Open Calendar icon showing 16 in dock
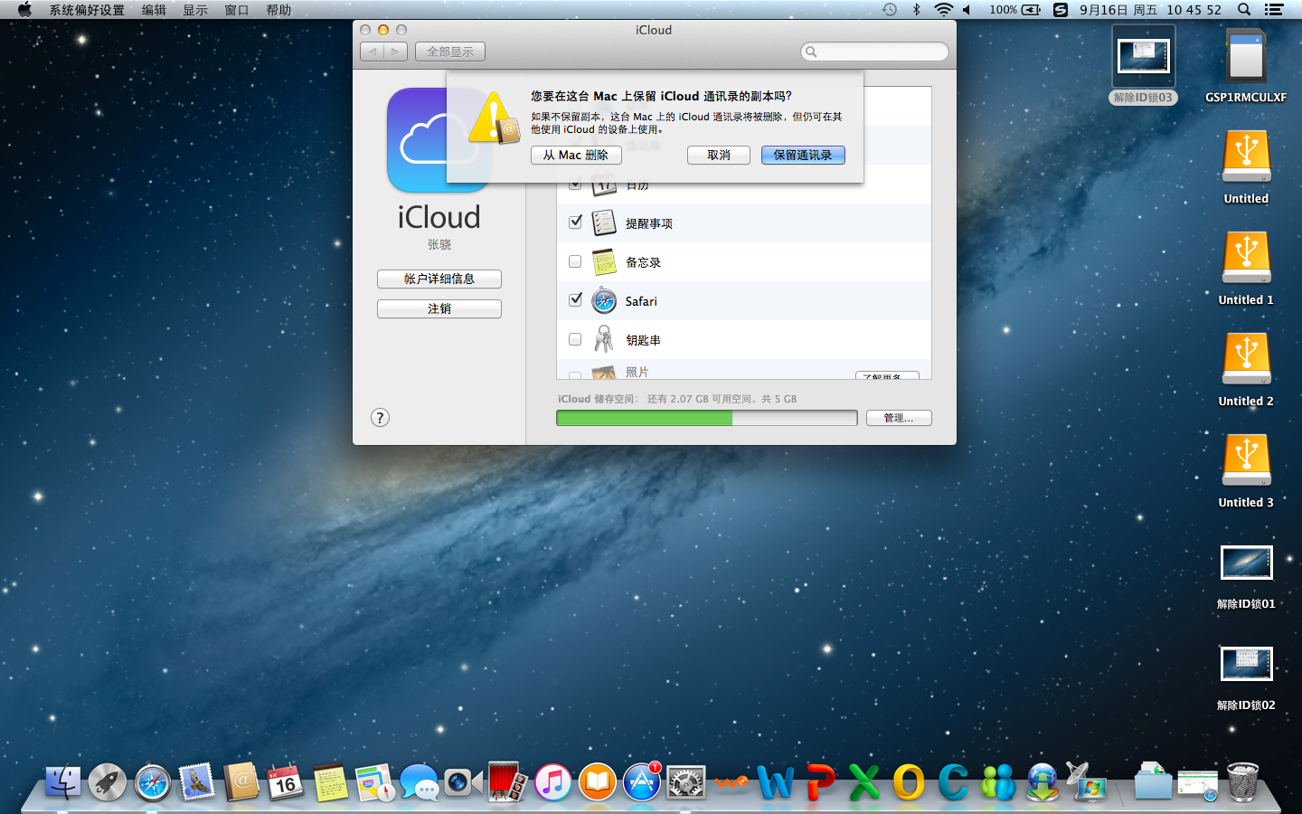 pos(286,782)
